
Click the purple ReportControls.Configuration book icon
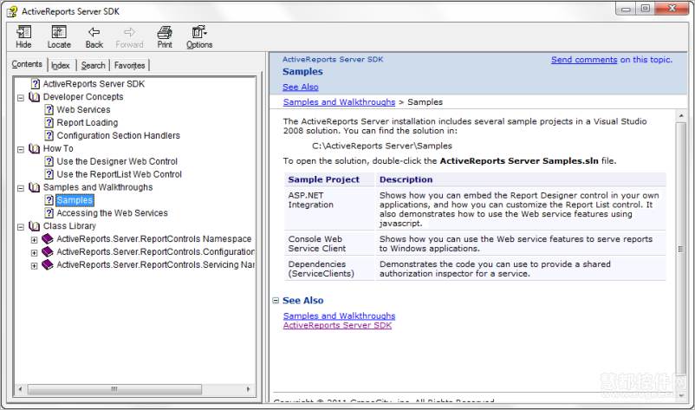tap(48, 251)
